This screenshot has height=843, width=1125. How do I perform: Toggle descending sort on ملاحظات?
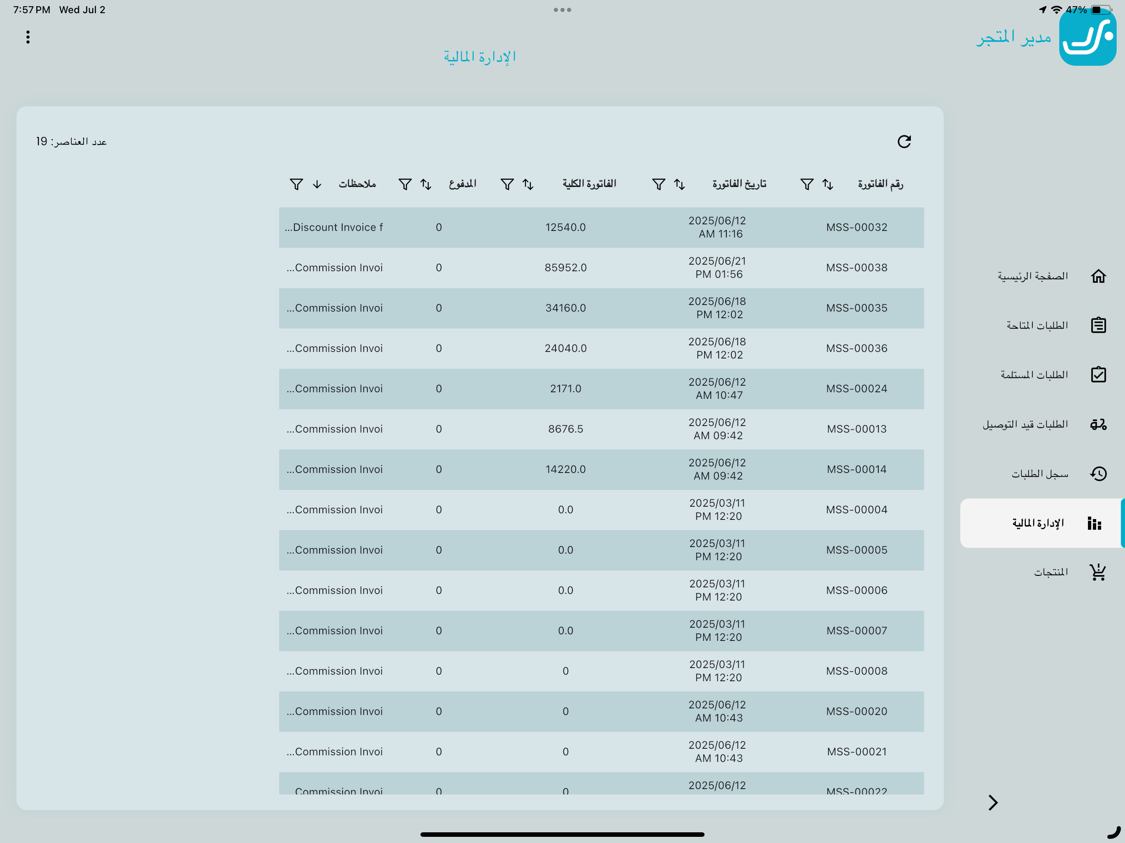tap(317, 184)
